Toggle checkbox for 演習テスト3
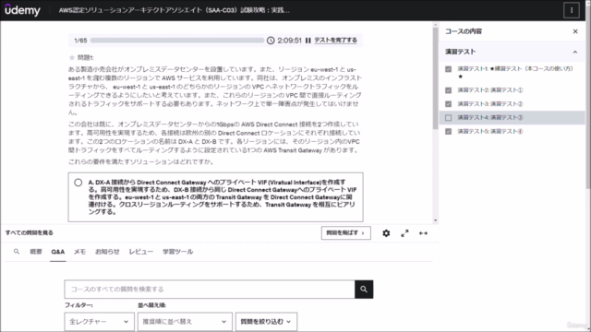This screenshot has width=591, height=332. [448, 103]
